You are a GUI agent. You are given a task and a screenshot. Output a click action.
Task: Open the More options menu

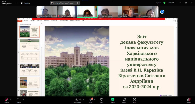point(134,100)
